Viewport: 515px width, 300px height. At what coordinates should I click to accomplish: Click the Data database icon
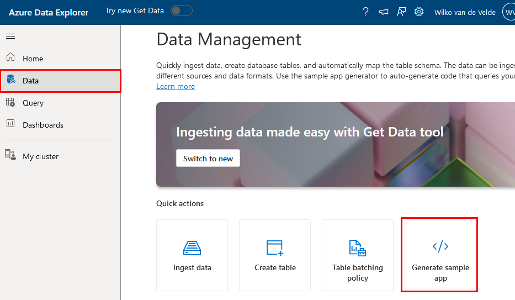coord(10,80)
